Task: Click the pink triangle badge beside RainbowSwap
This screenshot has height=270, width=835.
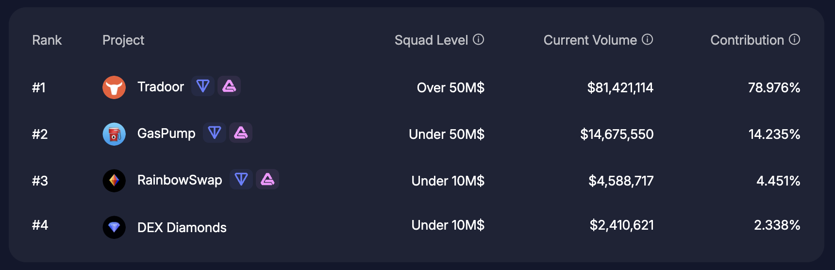Action: pyautogui.click(x=267, y=179)
